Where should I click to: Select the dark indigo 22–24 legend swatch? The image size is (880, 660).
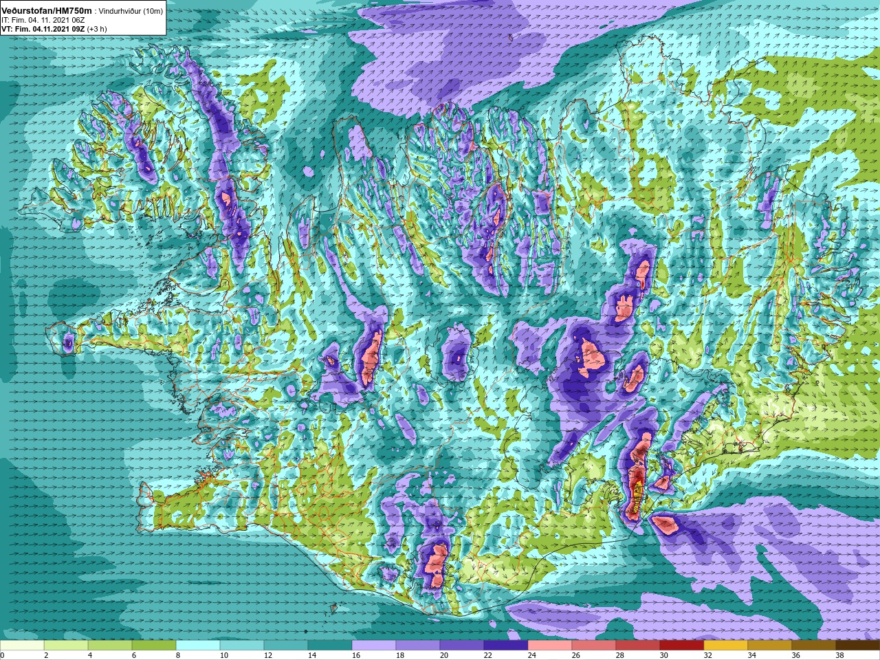point(506,646)
